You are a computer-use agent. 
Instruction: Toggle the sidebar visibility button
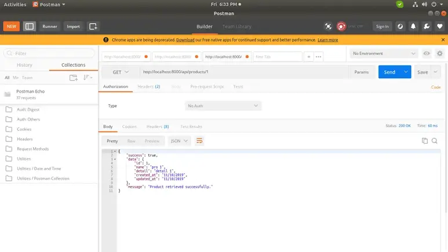click(x=30, y=26)
